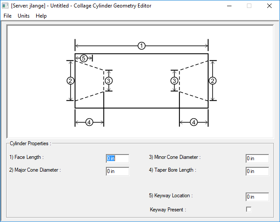Screen dimensions: 280x222
Task: Click the Taper Bore Length field
Action: (257, 171)
